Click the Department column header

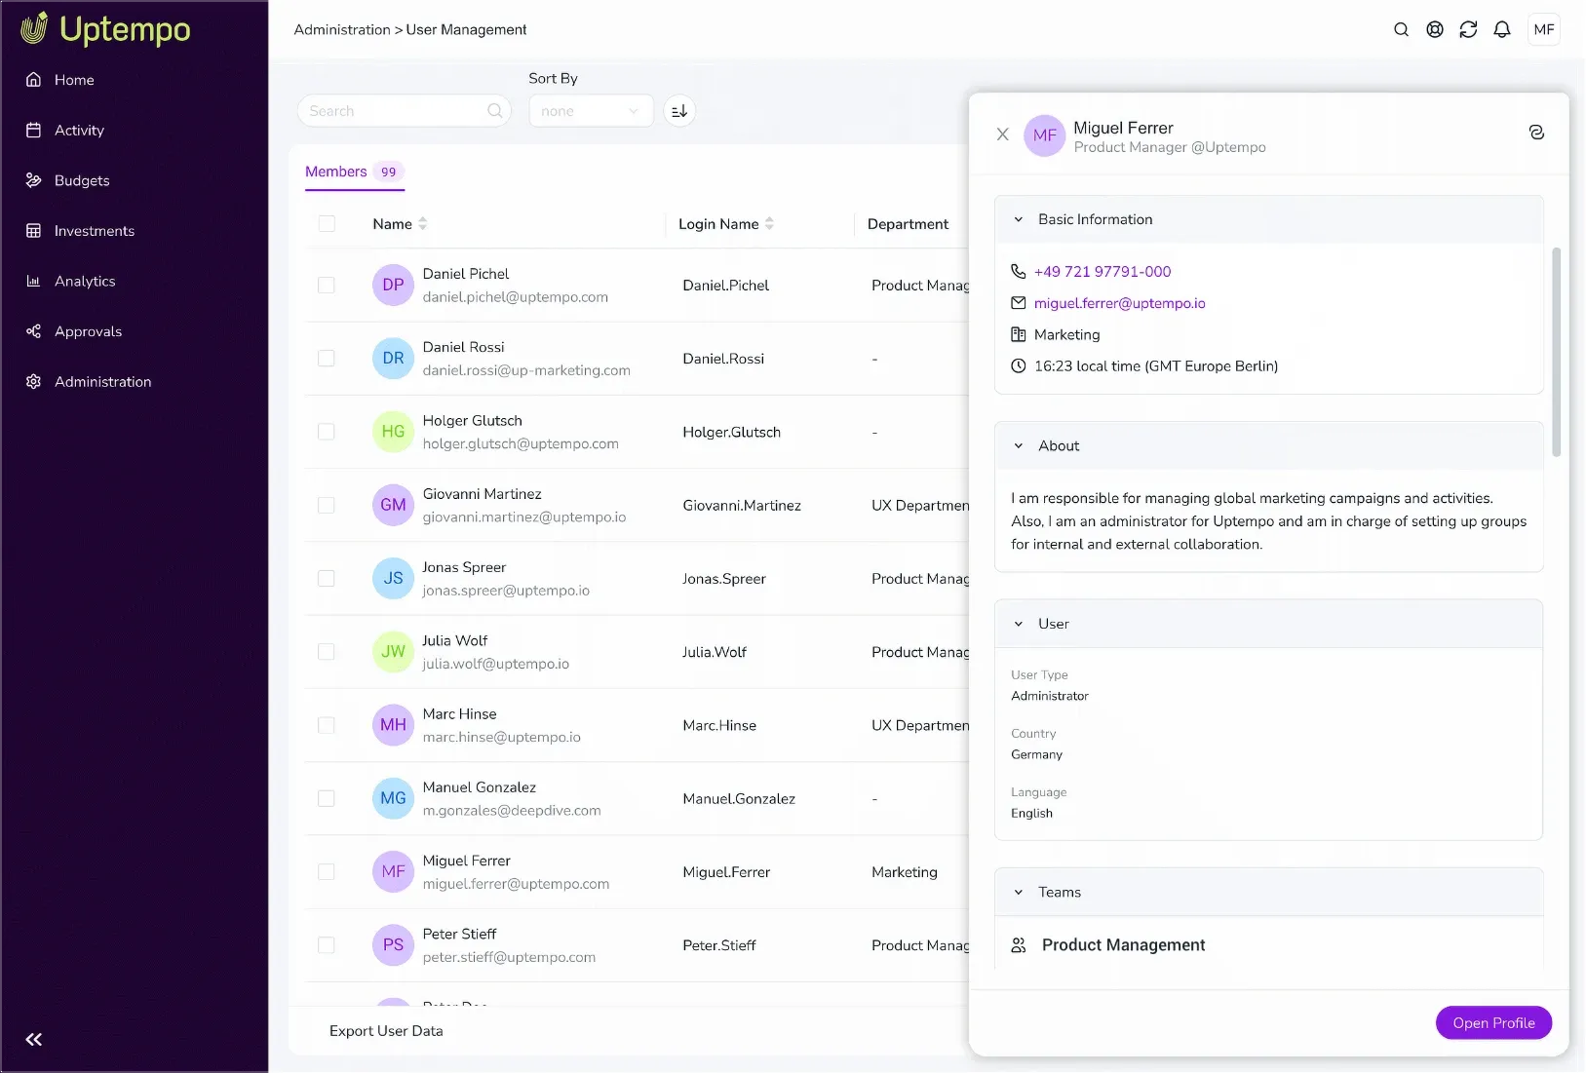pos(908,224)
